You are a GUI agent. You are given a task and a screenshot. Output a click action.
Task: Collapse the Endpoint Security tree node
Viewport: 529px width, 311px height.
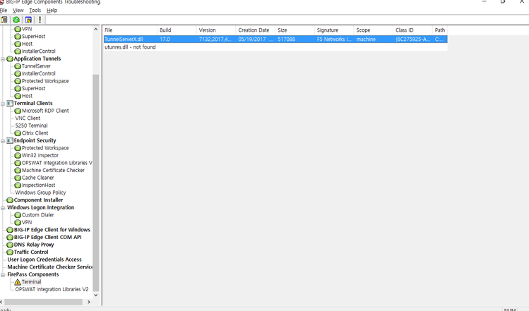point(3,141)
